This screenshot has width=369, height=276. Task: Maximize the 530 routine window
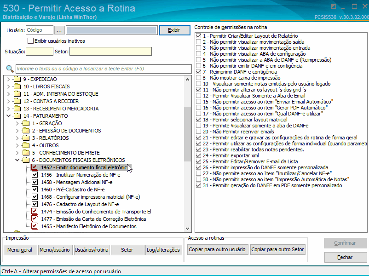(x=354, y=6)
